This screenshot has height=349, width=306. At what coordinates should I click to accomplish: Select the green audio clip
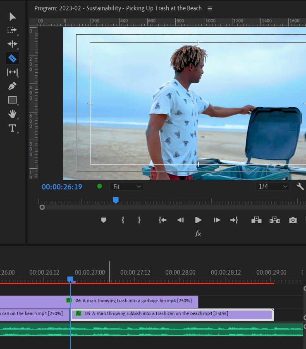[151, 330]
